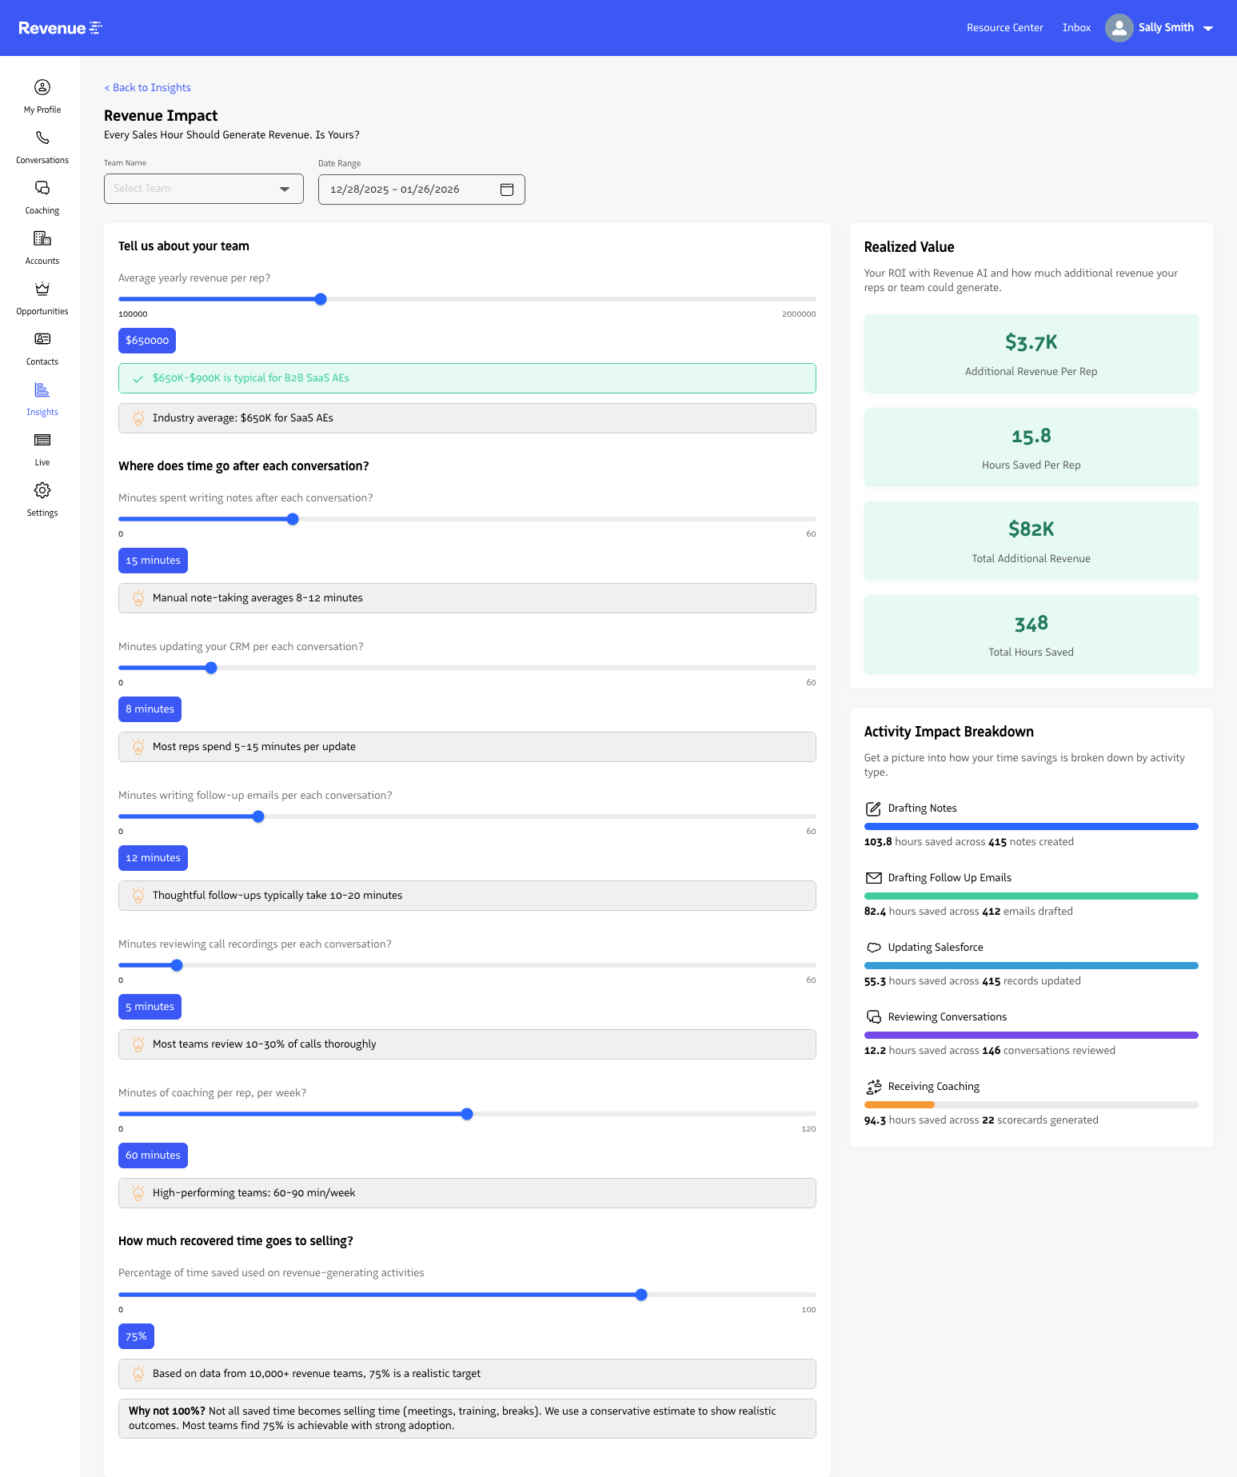
Task: Click 'Industry average: $650K for SaaS AEs' tip
Action: click(467, 418)
